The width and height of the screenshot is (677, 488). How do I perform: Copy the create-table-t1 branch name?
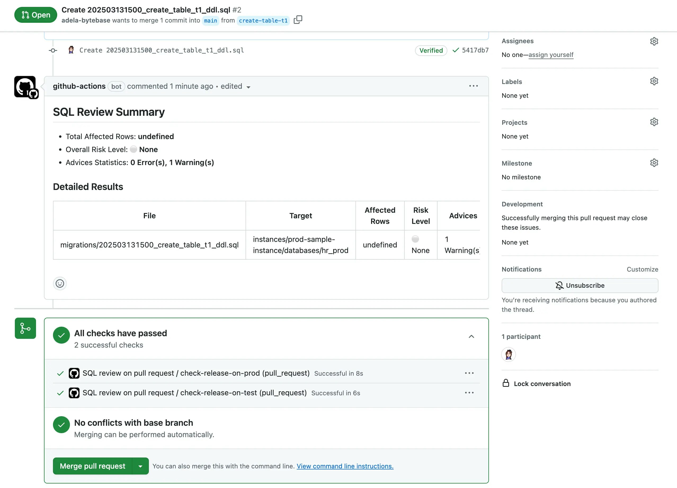coord(298,19)
